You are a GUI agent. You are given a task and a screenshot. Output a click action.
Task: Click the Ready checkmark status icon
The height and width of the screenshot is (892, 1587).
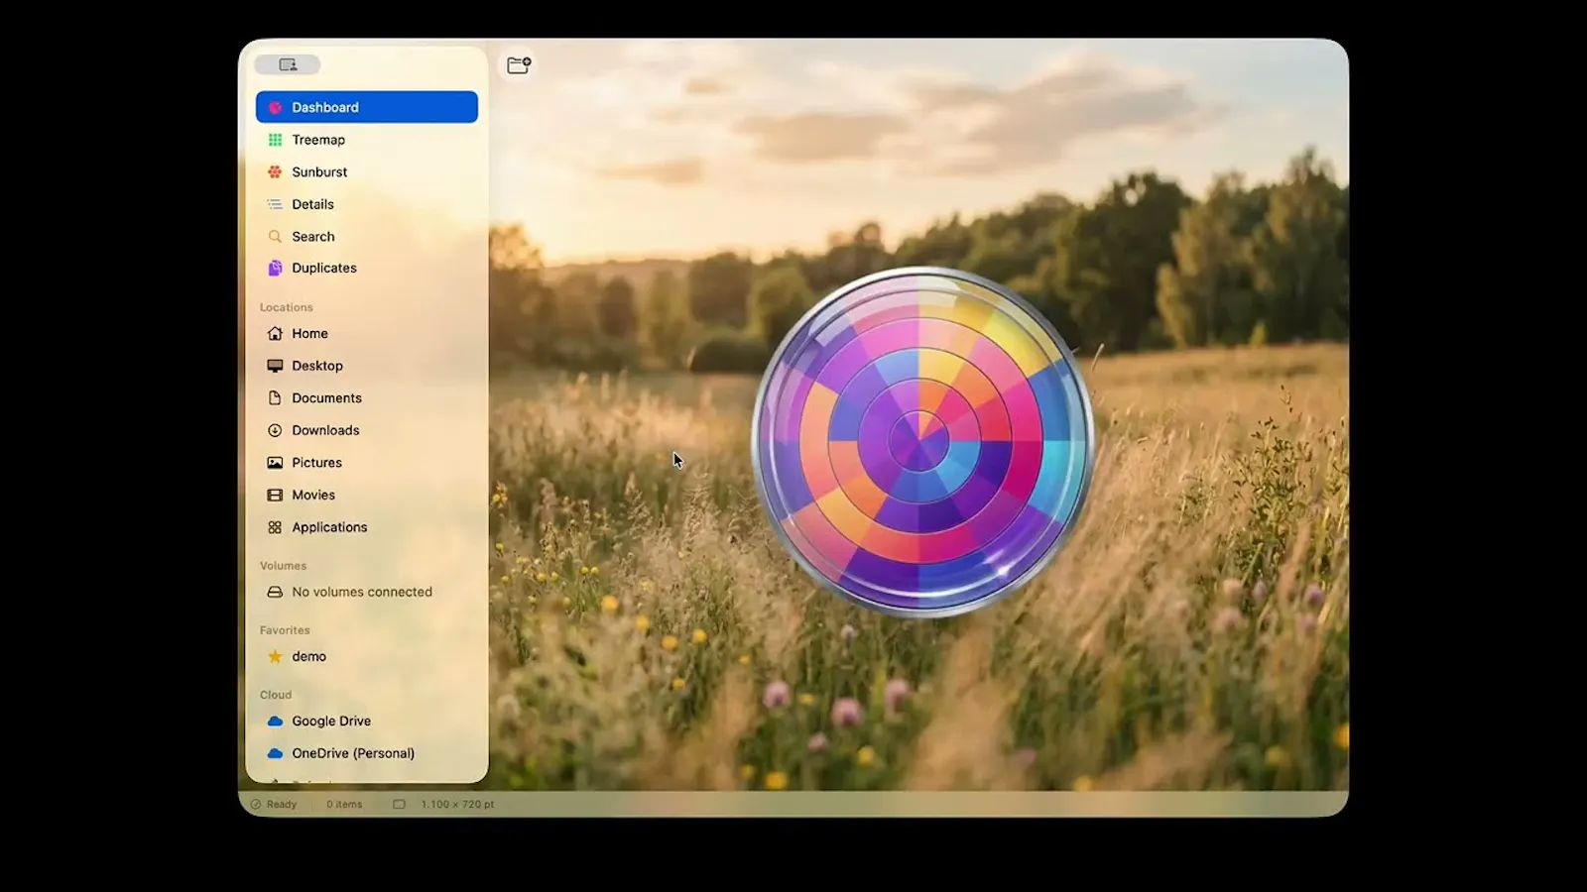pyautogui.click(x=256, y=805)
